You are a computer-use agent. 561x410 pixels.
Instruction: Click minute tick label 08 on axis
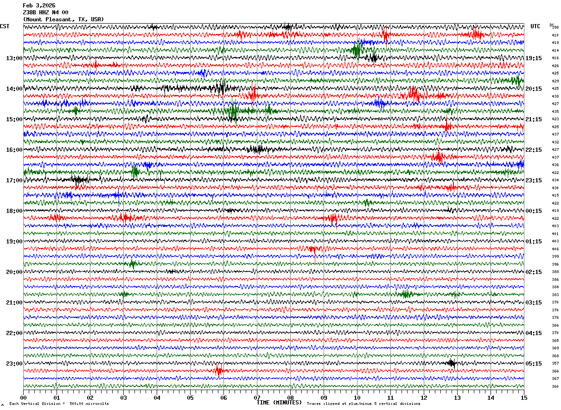(290, 398)
